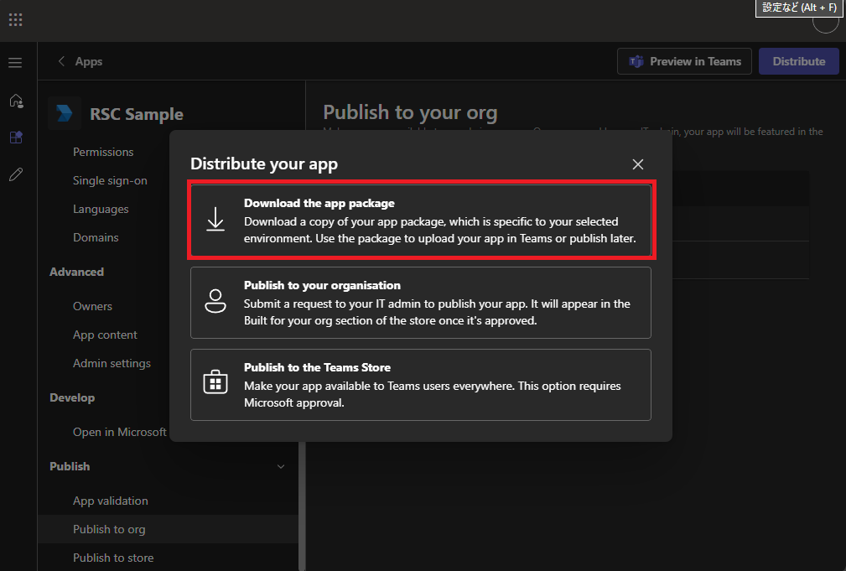Viewport: 846px width, 571px height.
Task: Choose Publish to your organisation
Action: [421, 304]
